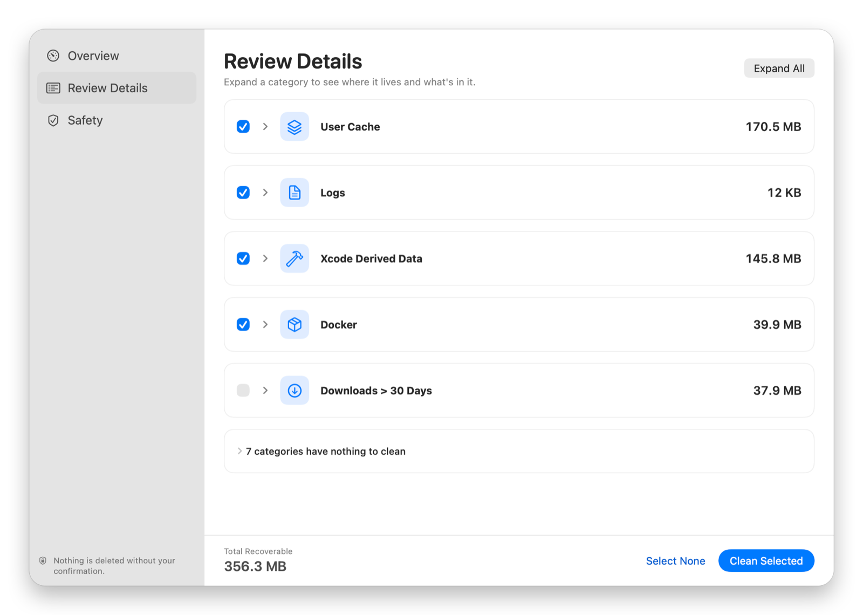863x615 pixels.
Task: Click the Xcode Derived Data label
Action: [371, 258]
